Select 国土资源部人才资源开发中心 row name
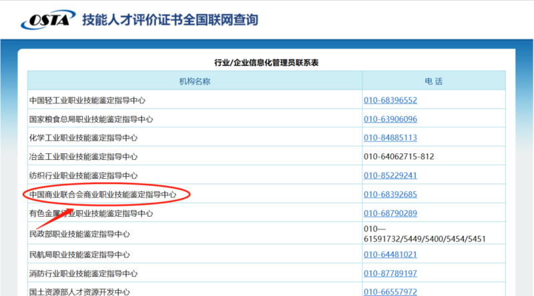 pyautogui.click(x=79, y=292)
